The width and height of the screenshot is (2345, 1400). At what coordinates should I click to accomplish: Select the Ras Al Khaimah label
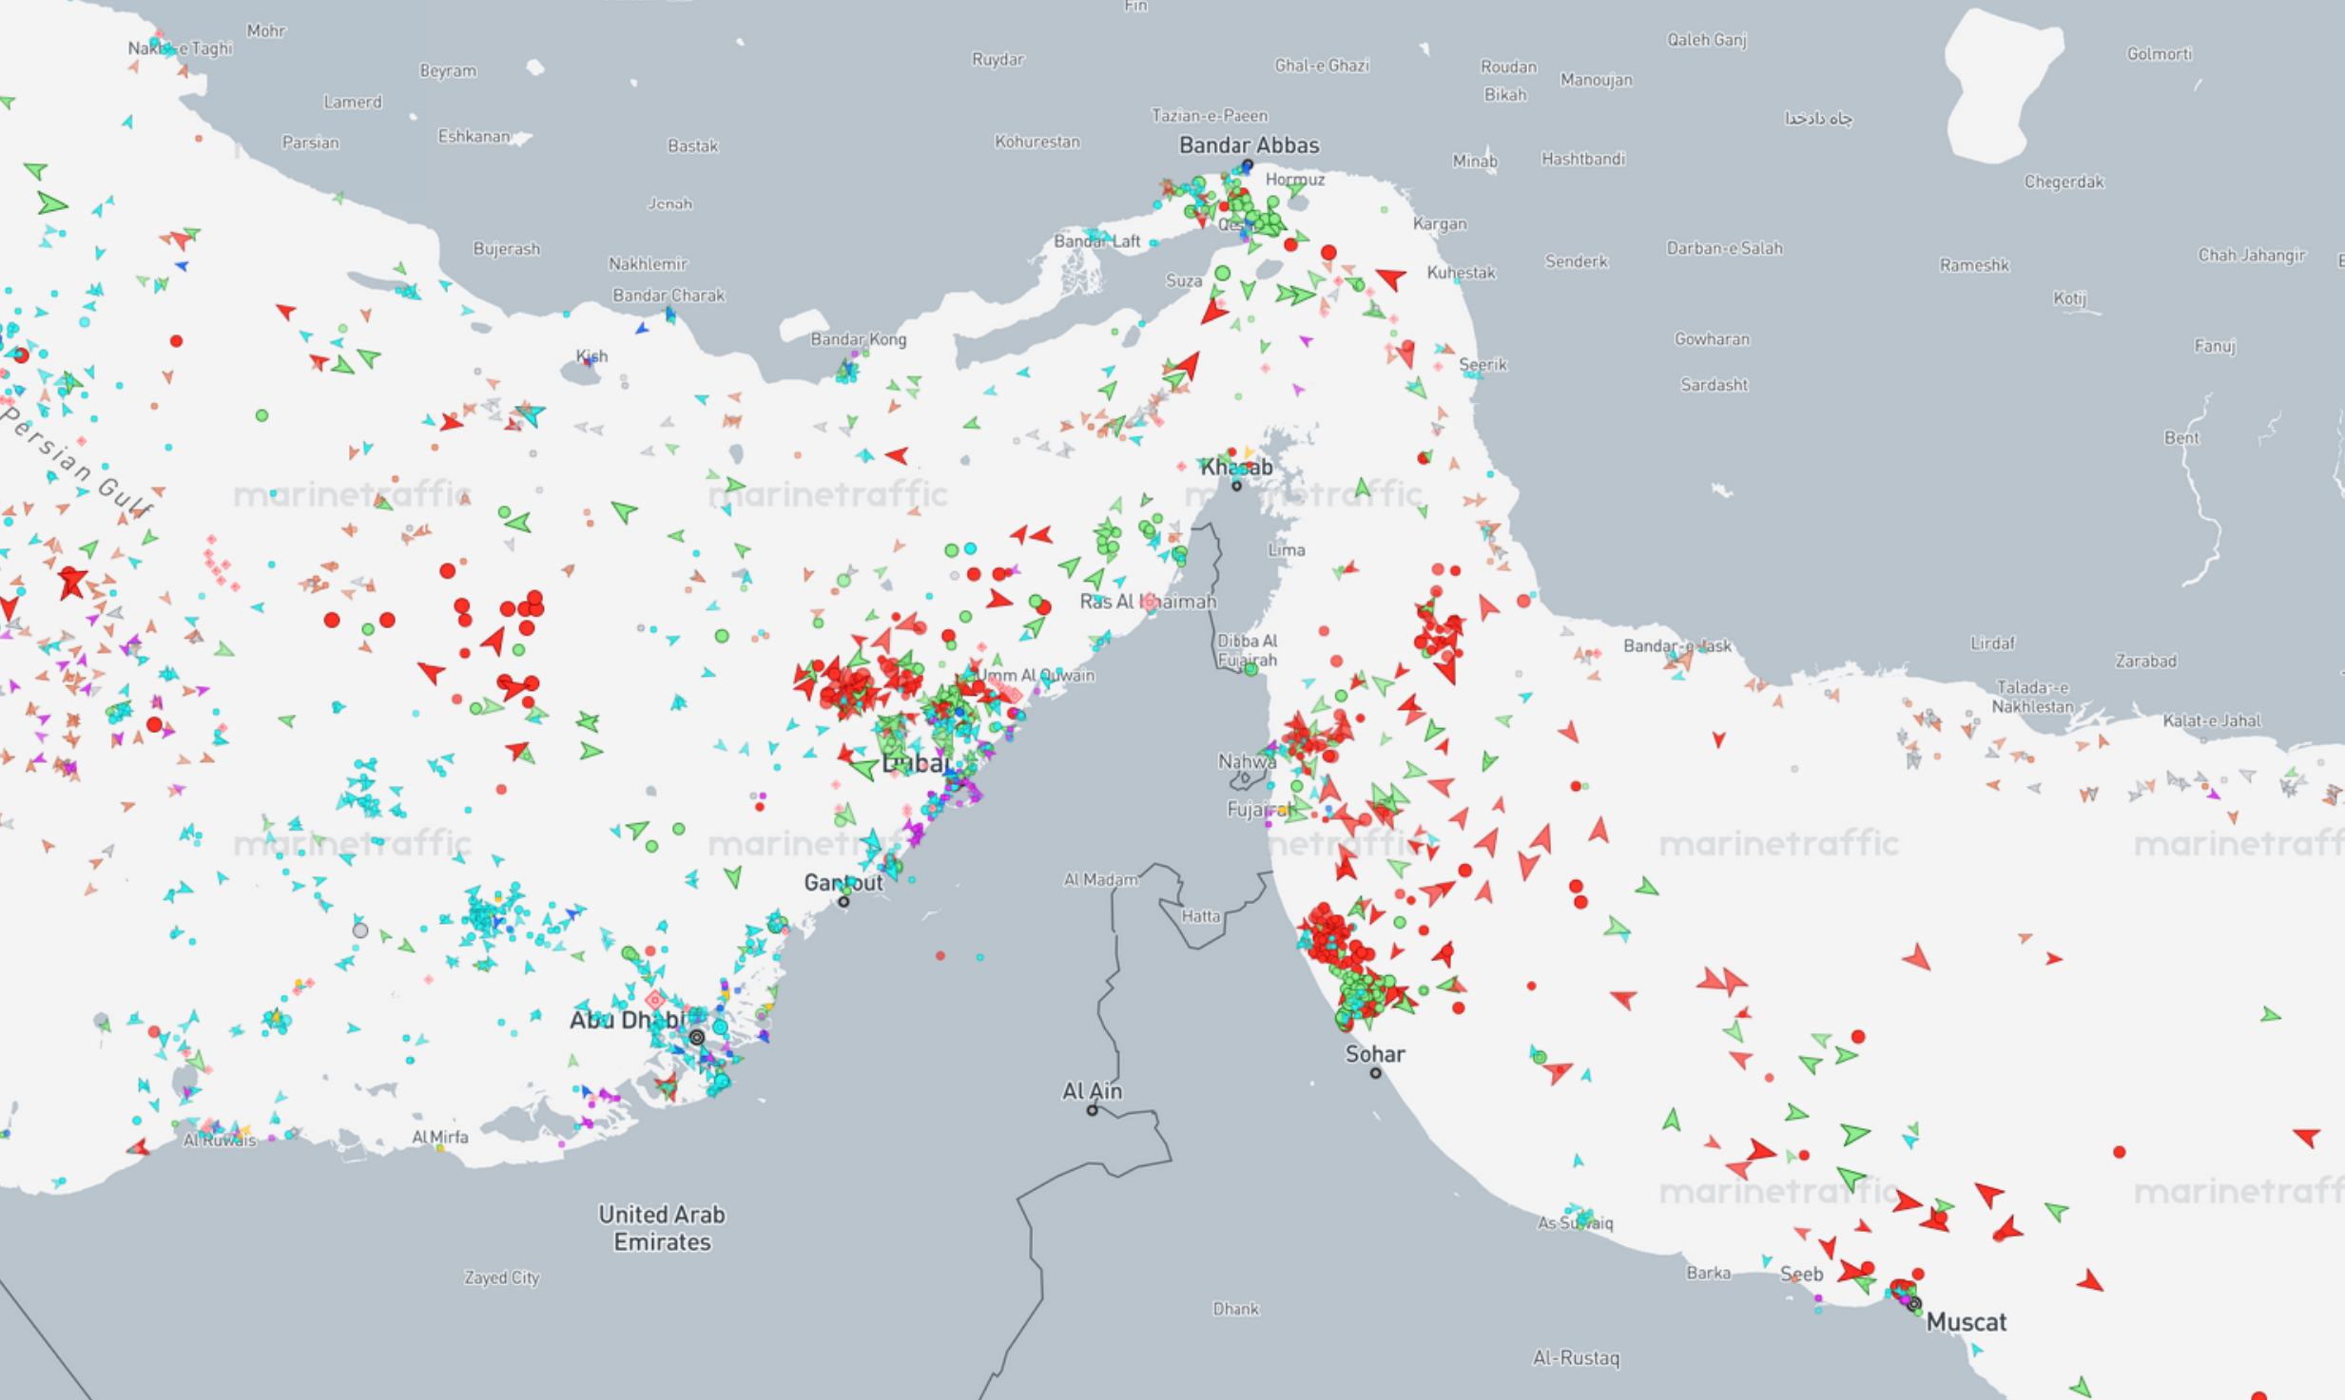pyautogui.click(x=1148, y=602)
